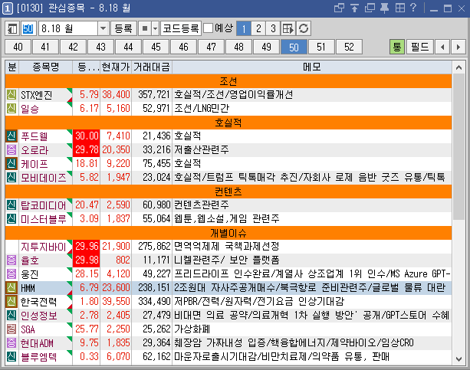Viewport: 470px width, 370px height.
Task: Click the 경 badge on the SGA row
Action: coord(12,329)
